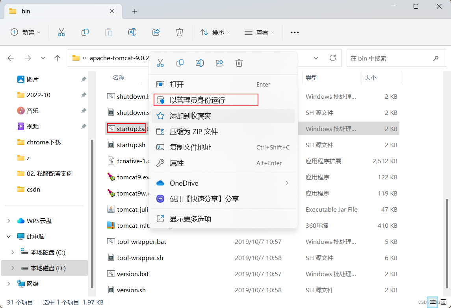Expand 网络 tree node

point(9,284)
